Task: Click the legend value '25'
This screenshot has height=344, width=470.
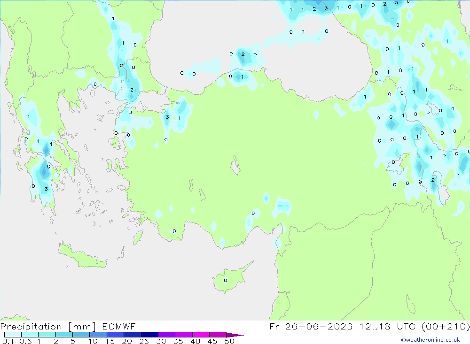Action: point(144,341)
